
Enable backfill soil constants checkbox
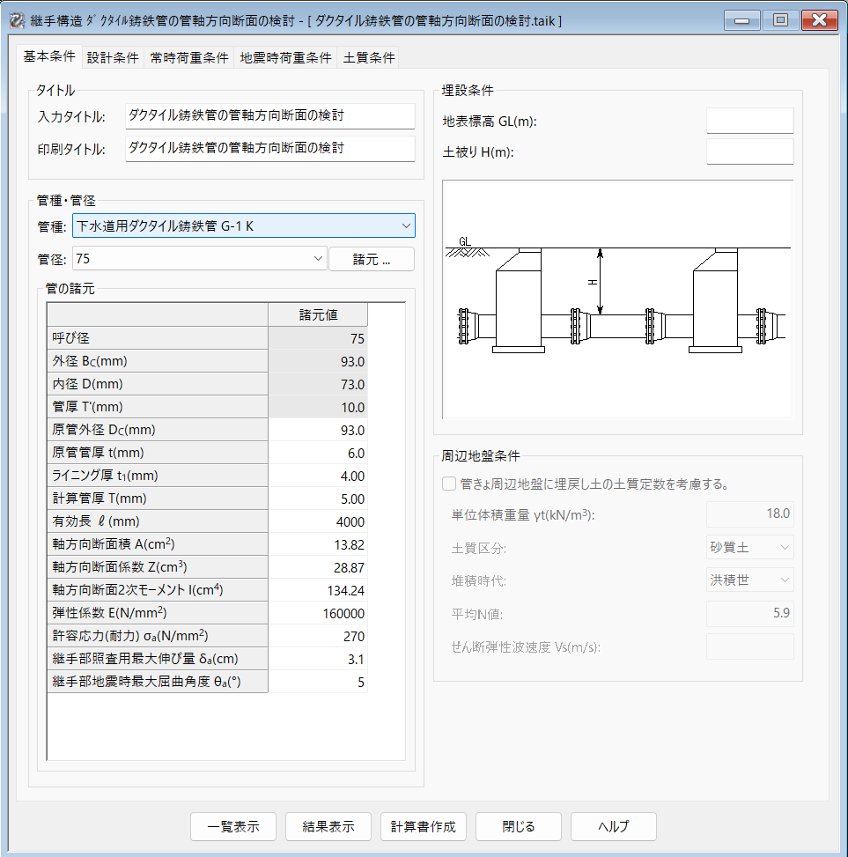coord(449,484)
